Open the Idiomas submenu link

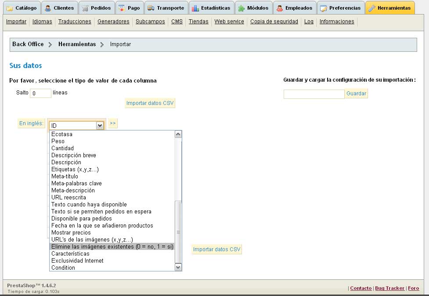42,22
